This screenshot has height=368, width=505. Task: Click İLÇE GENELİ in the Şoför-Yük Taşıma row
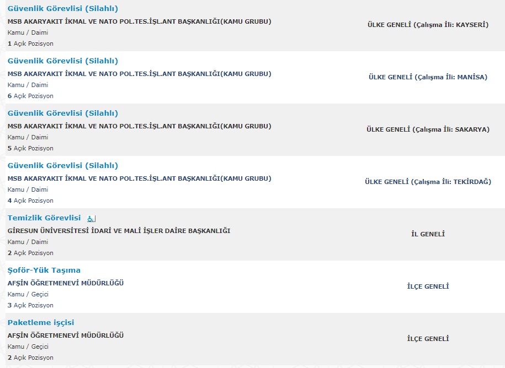[x=428, y=286]
